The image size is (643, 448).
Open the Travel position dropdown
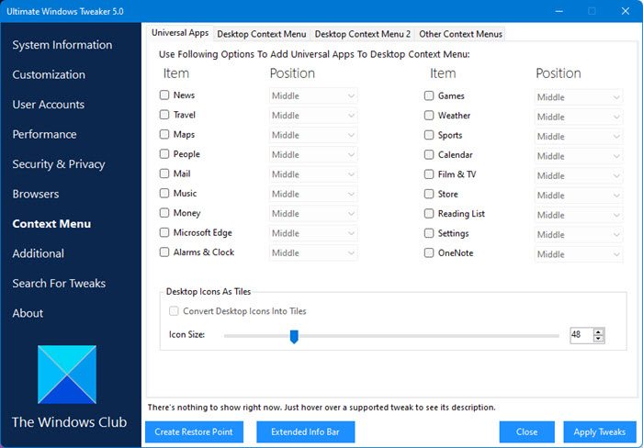[313, 116]
